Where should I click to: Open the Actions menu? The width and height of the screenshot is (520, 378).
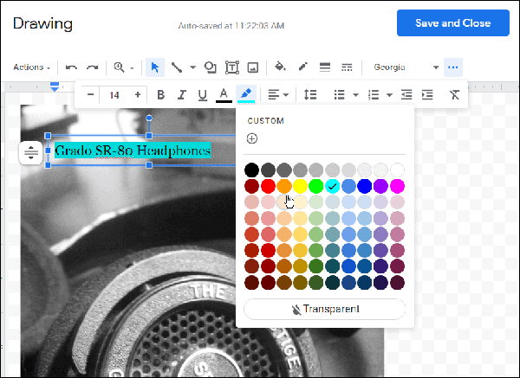pyautogui.click(x=31, y=67)
